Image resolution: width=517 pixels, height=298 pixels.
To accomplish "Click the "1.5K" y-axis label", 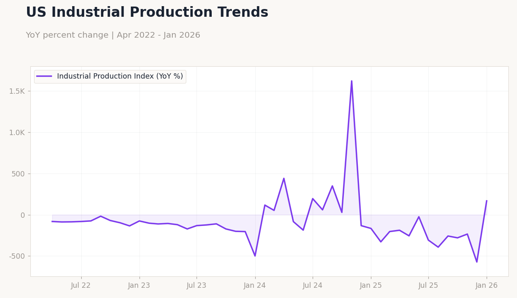I will [x=18, y=91].
